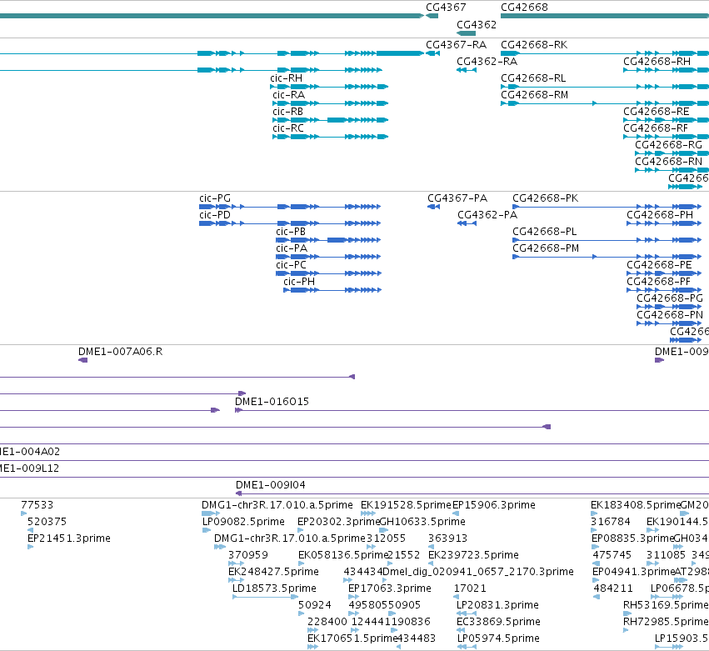
Task: Select the CG42668-RH transcript
Action: click(x=657, y=62)
